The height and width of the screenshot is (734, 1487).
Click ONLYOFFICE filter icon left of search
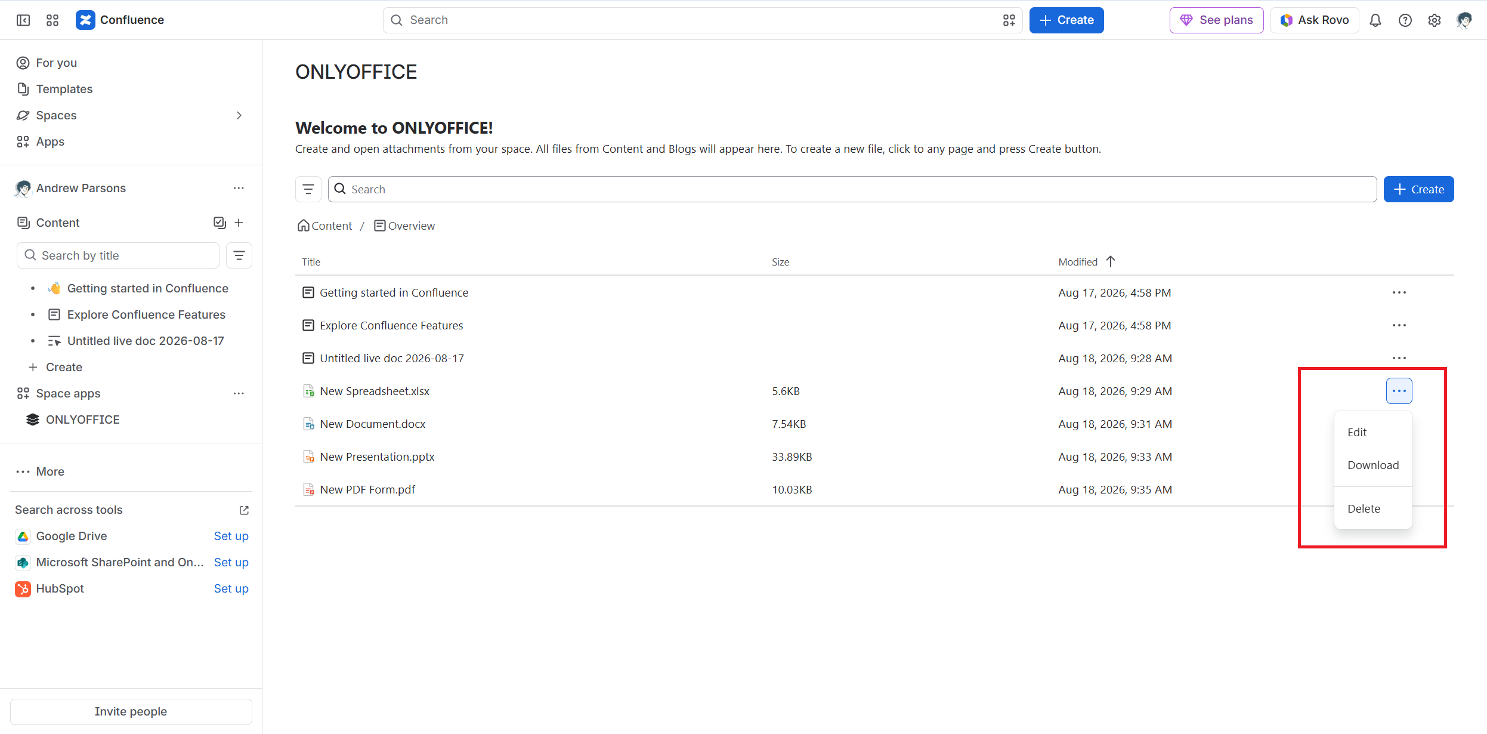(308, 189)
